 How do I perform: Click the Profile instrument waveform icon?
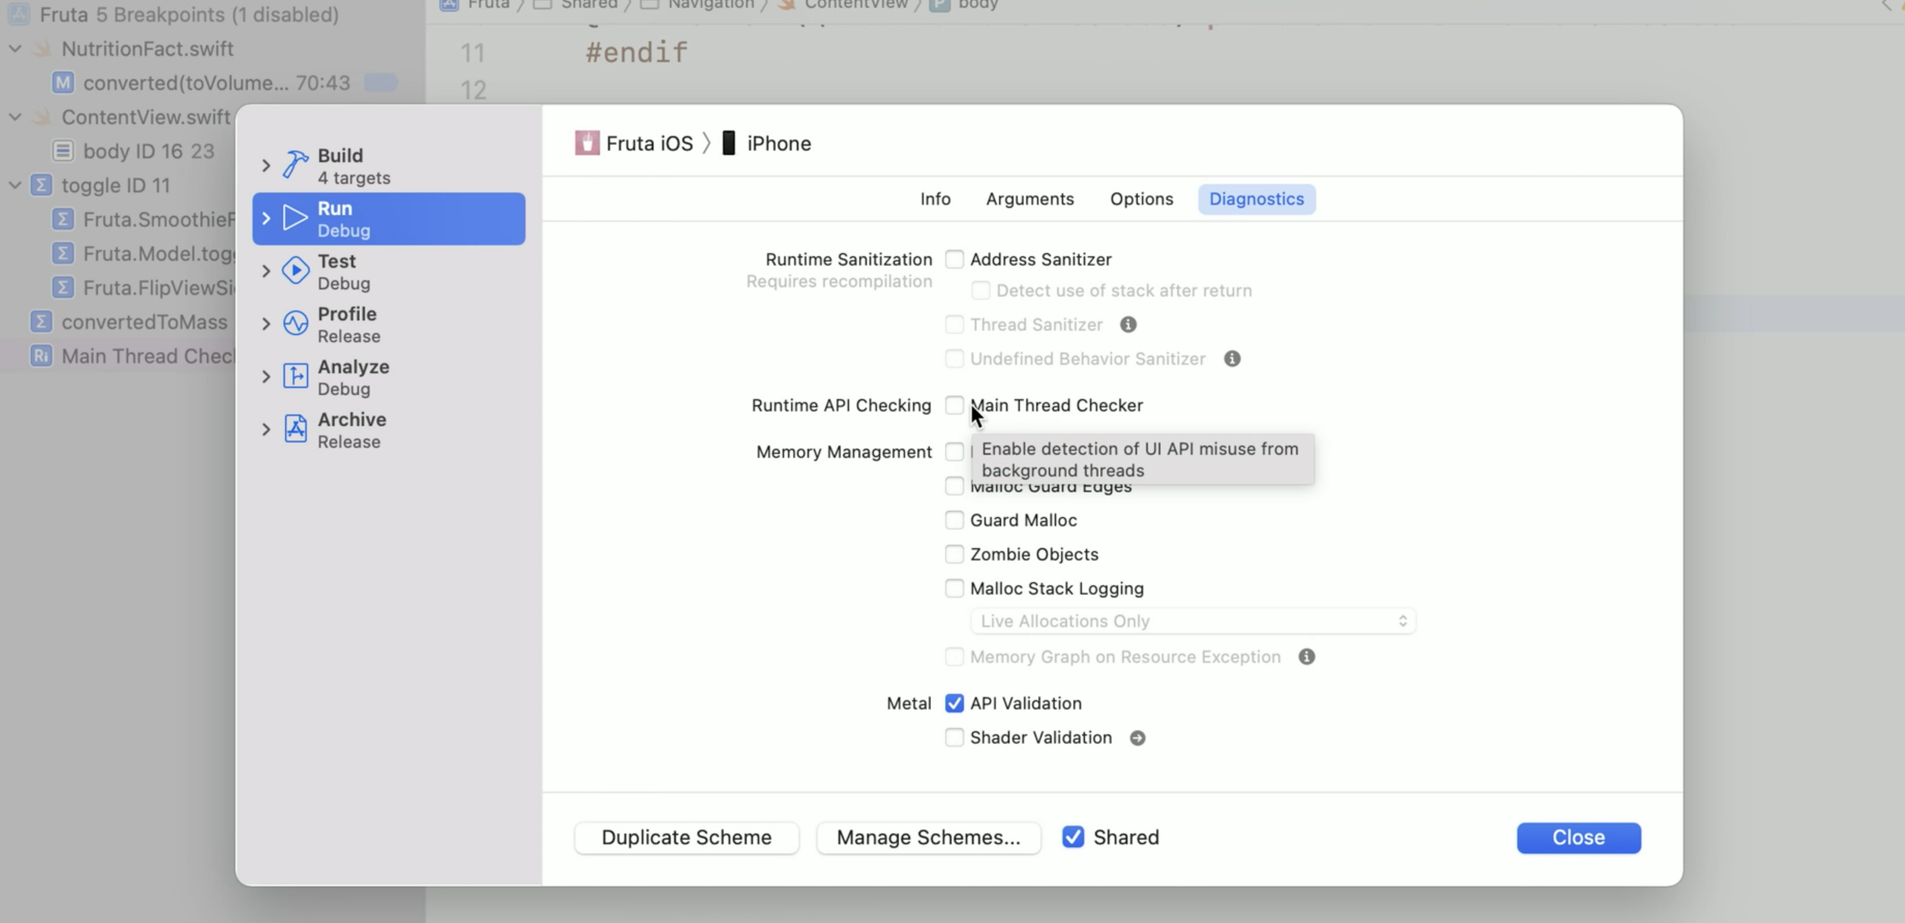(296, 324)
